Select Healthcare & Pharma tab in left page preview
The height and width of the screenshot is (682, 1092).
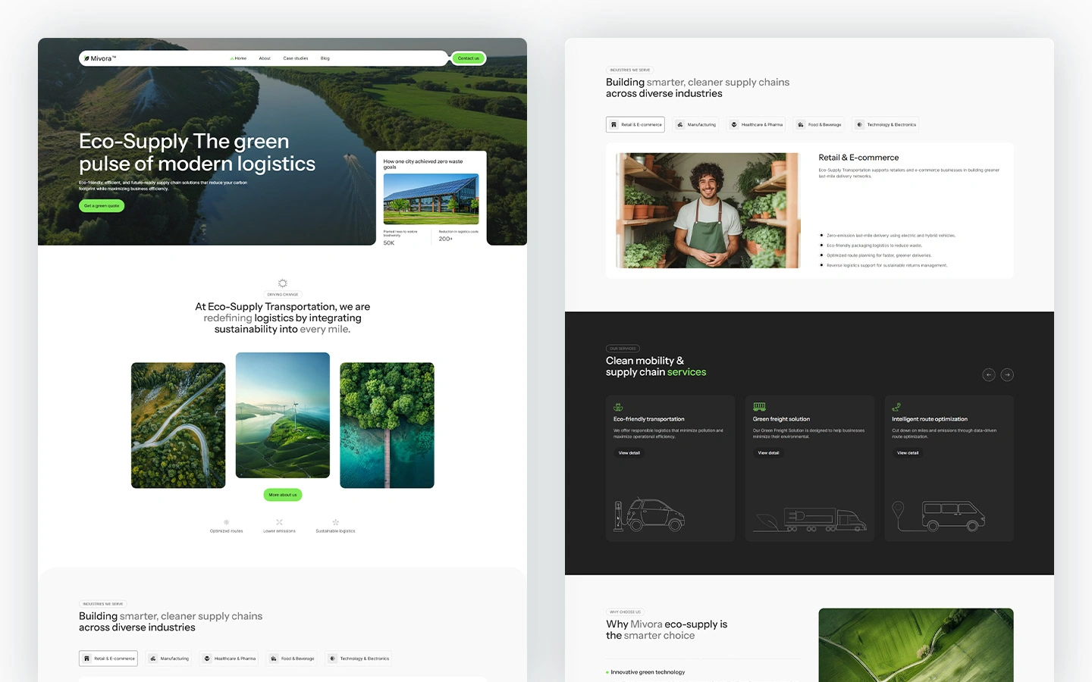[x=229, y=659]
